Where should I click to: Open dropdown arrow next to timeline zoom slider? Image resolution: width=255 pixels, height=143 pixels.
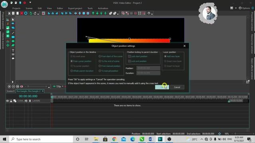(49, 87)
